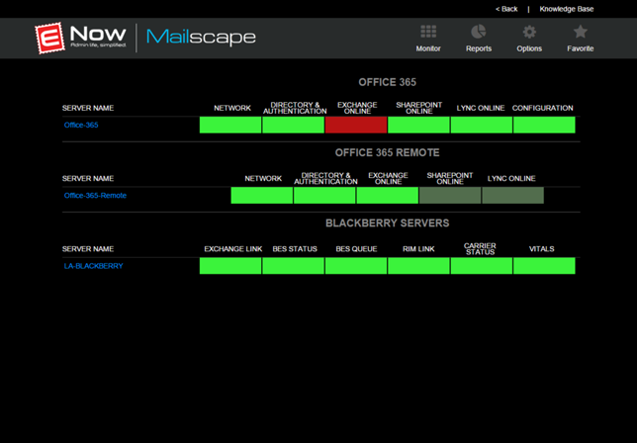Image resolution: width=637 pixels, height=443 pixels.
Task: Click the ENow red stamp logo
Action: [x=49, y=38]
